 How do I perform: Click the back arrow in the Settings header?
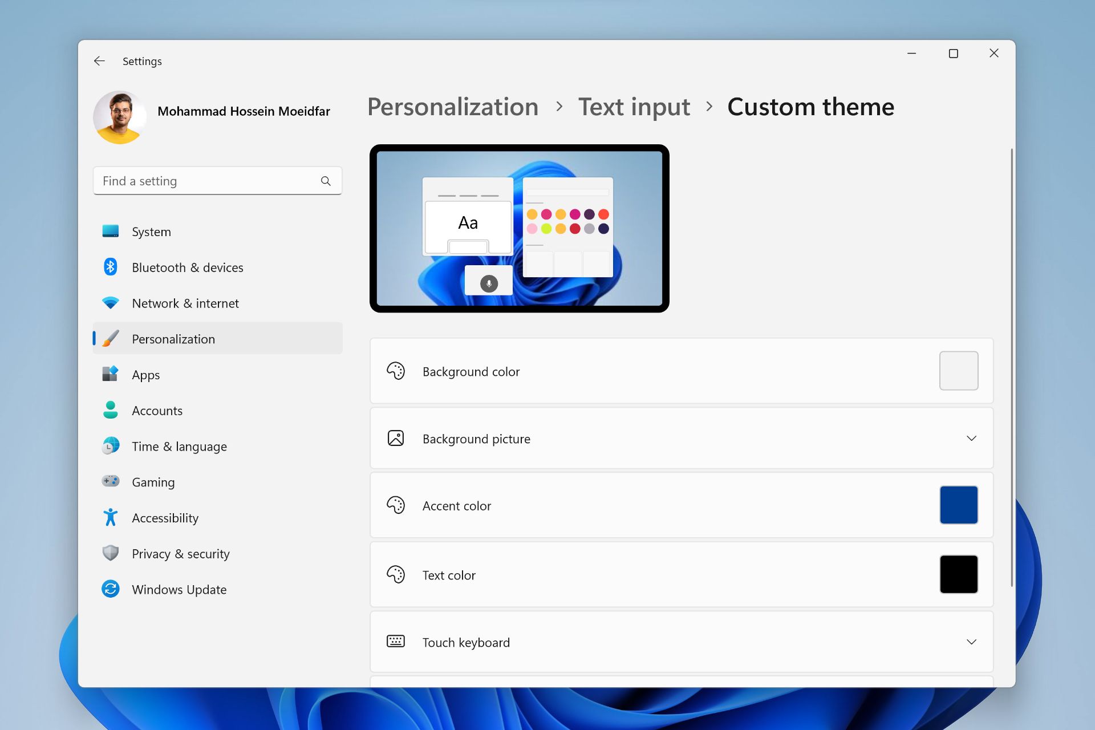point(99,61)
